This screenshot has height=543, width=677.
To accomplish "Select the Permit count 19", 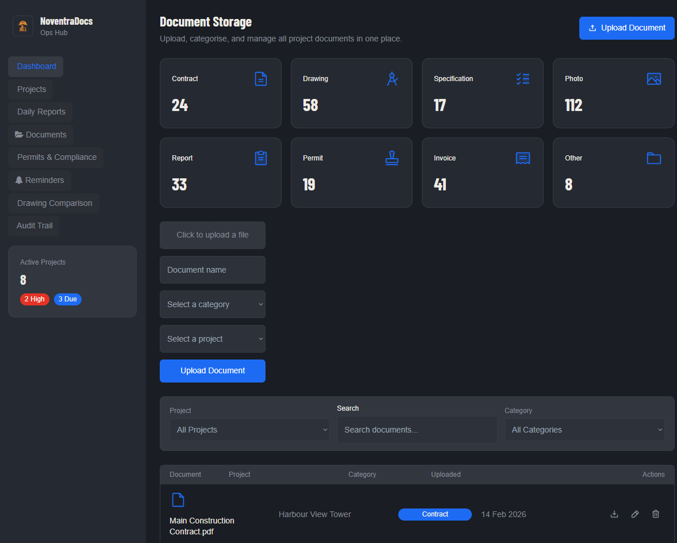I will point(309,185).
